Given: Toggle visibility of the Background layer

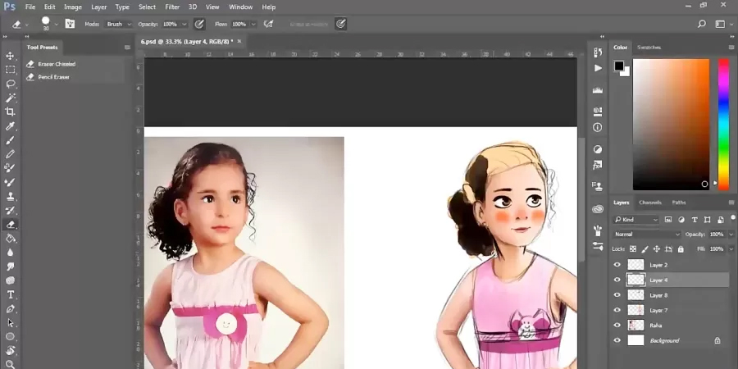Looking at the screenshot, I should coord(617,340).
